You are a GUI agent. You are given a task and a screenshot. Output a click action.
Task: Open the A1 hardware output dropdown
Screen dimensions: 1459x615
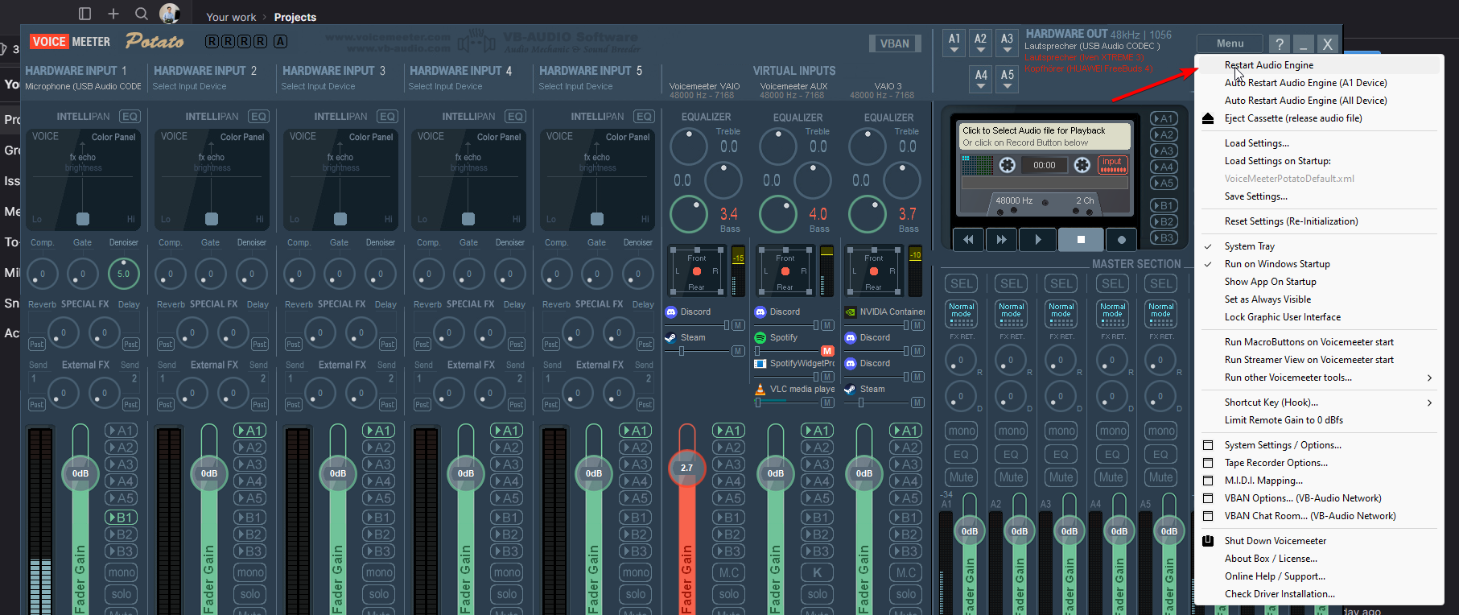coord(954,43)
